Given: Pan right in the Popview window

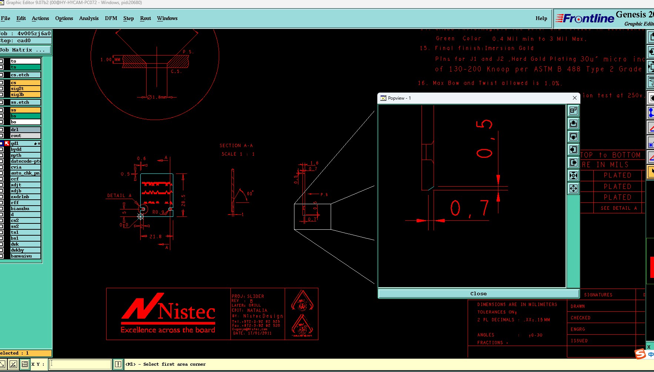Looking at the screenshot, I should point(573,162).
